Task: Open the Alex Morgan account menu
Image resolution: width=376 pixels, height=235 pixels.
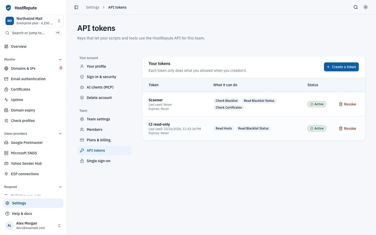Action: click(33, 226)
